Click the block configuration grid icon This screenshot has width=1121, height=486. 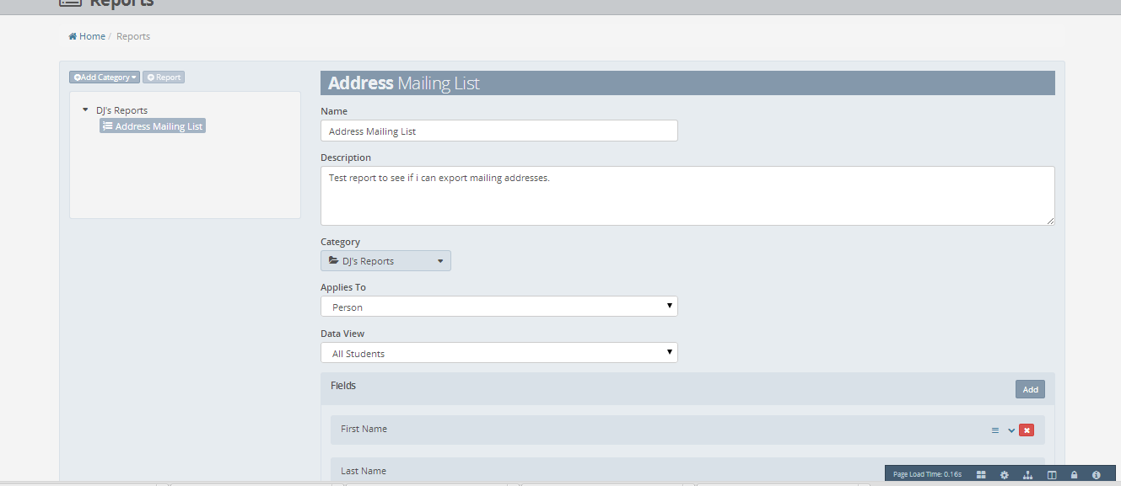(981, 475)
